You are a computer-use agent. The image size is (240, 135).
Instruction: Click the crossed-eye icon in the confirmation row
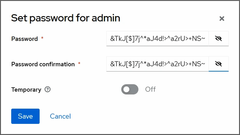tap(218, 64)
